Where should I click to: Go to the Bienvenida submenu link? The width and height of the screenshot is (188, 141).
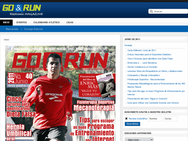[12, 29]
